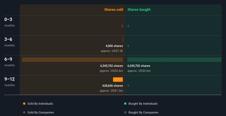Click approx. US$3.6m in sold column
226x116 pixels.
tap(111, 71)
